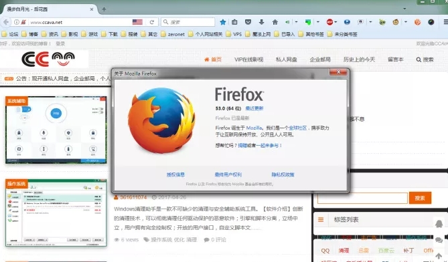Click the back-to-top arrow icon
Image resolution: width=448 pixels, height=262 pixels.
coord(439,256)
